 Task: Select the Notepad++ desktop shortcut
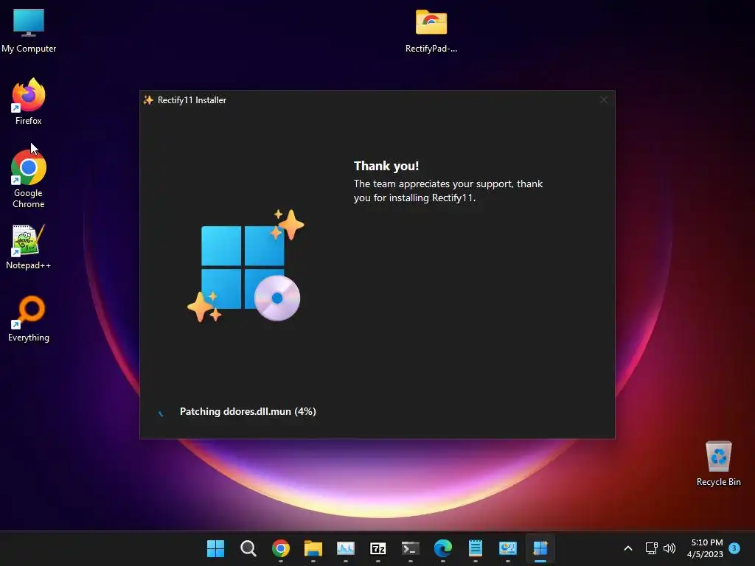tap(29, 246)
